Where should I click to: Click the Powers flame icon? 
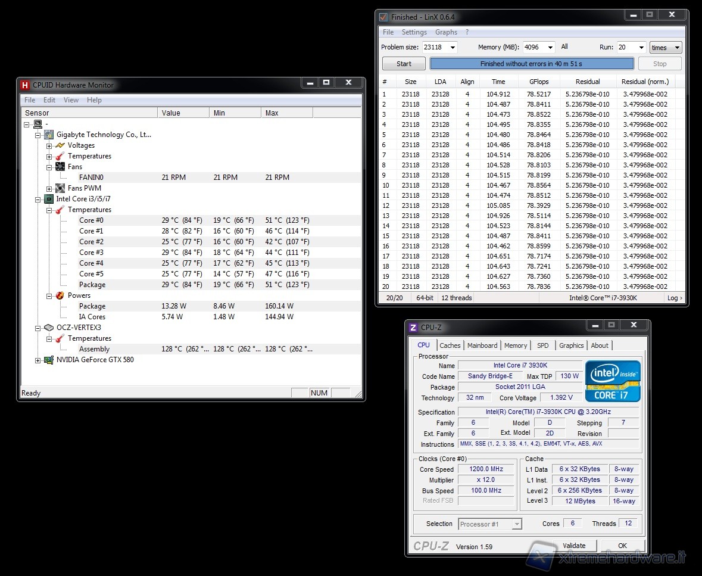[60, 295]
